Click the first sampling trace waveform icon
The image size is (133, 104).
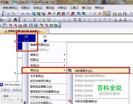pos(115,14)
